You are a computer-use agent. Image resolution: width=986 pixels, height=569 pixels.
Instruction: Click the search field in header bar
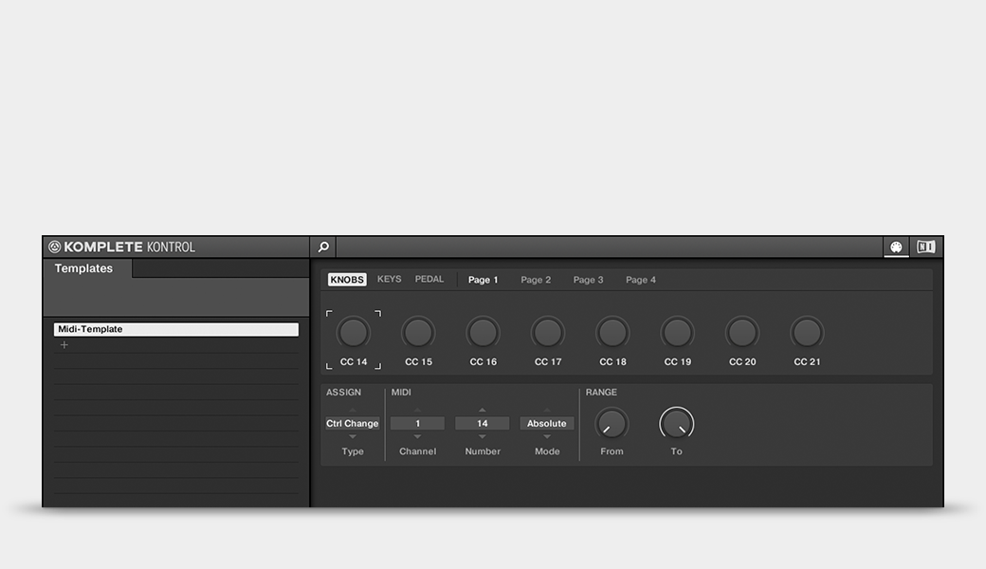pos(609,248)
